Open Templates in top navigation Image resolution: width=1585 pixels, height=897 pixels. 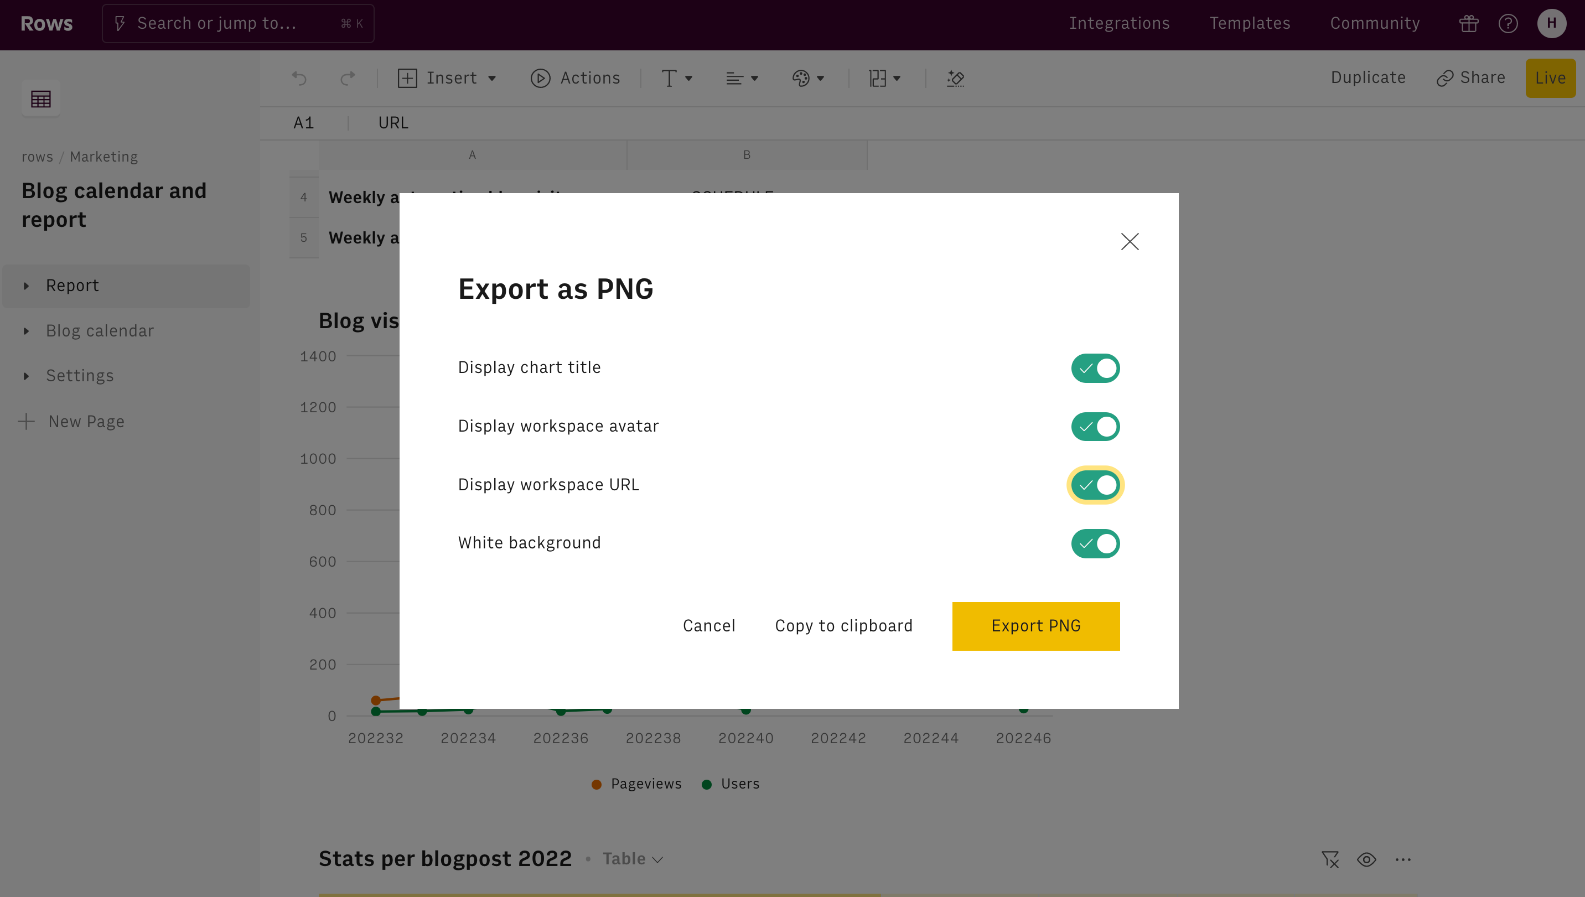click(x=1249, y=23)
